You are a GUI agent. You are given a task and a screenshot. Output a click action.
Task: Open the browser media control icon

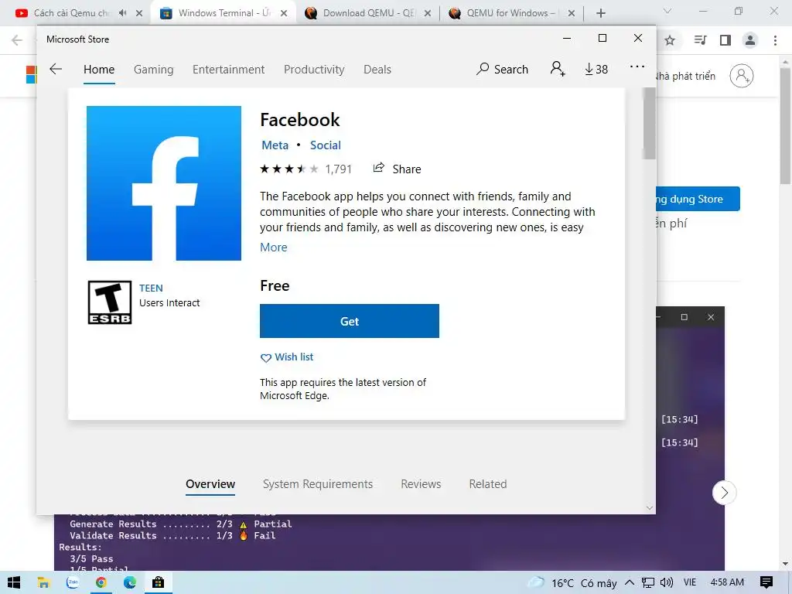[x=700, y=40]
